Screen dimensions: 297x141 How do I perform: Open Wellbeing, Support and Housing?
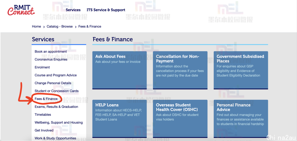coord(59,123)
